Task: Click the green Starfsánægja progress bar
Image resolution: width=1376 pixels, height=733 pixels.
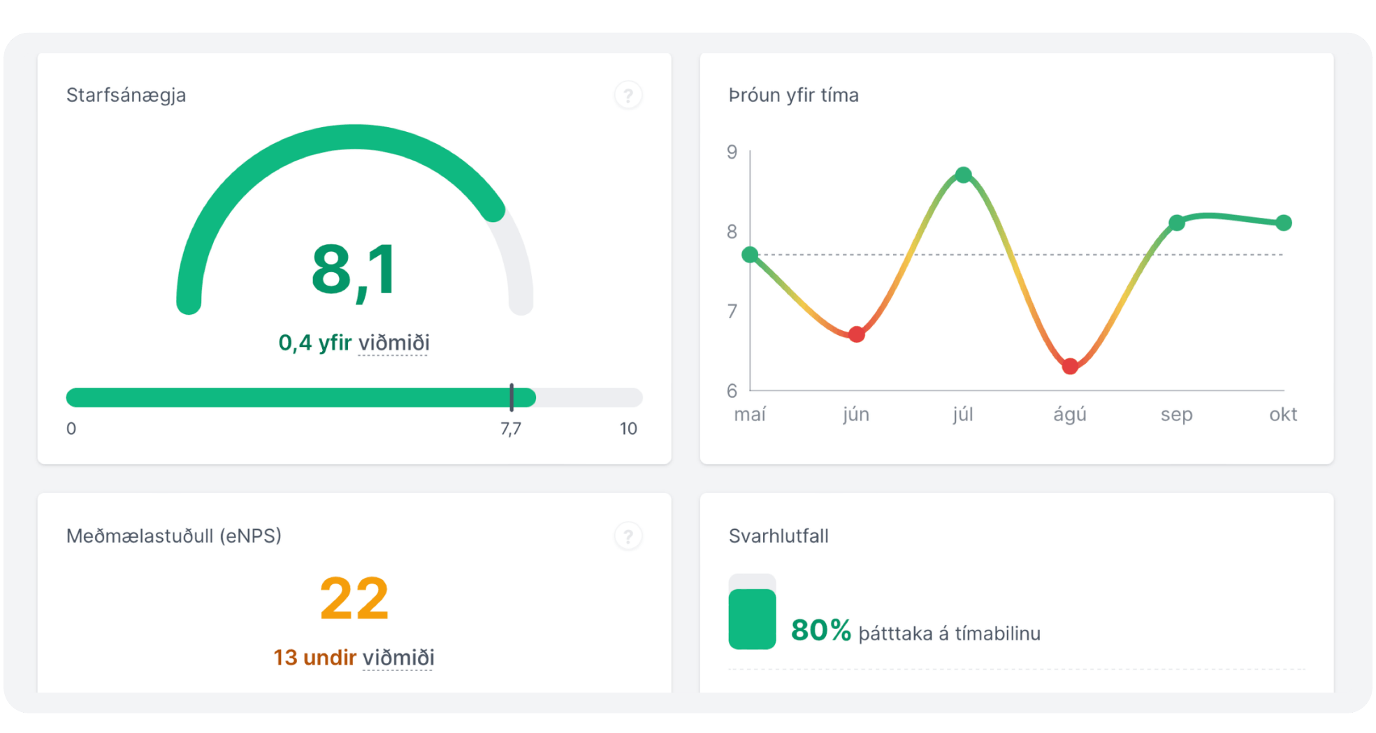Action: (x=300, y=397)
